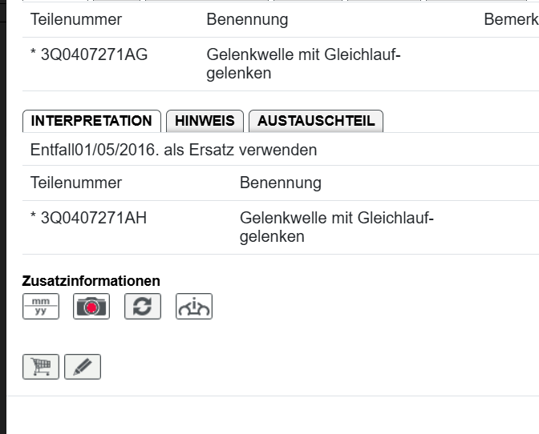Select the AUSTAUSCHTEIL tab

point(316,121)
